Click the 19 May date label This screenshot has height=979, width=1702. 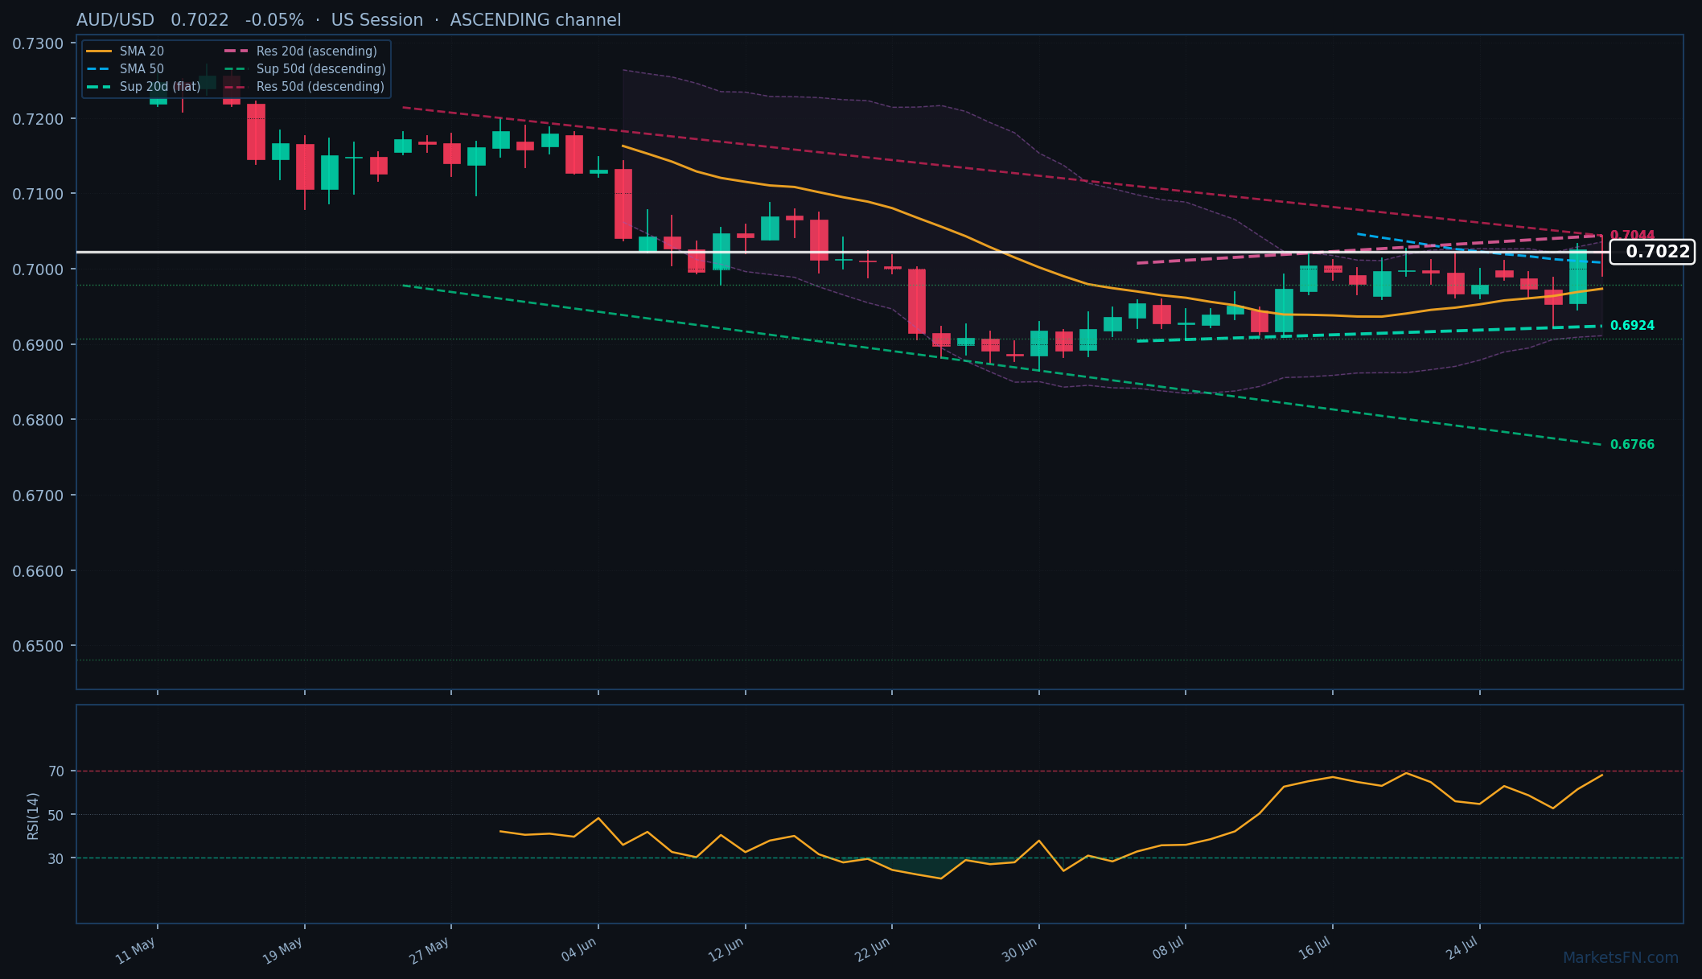coord(283,951)
